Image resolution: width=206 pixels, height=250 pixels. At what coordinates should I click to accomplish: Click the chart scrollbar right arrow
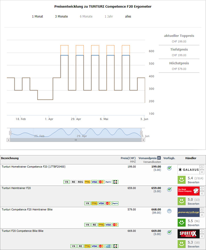143,140
